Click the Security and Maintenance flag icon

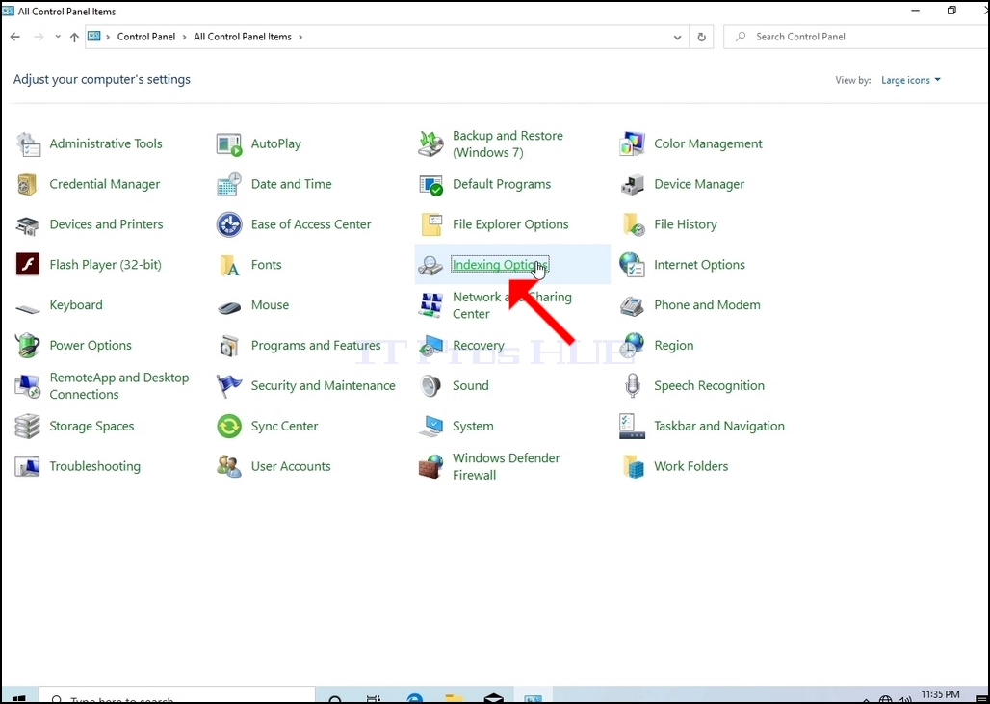pos(229,386)
